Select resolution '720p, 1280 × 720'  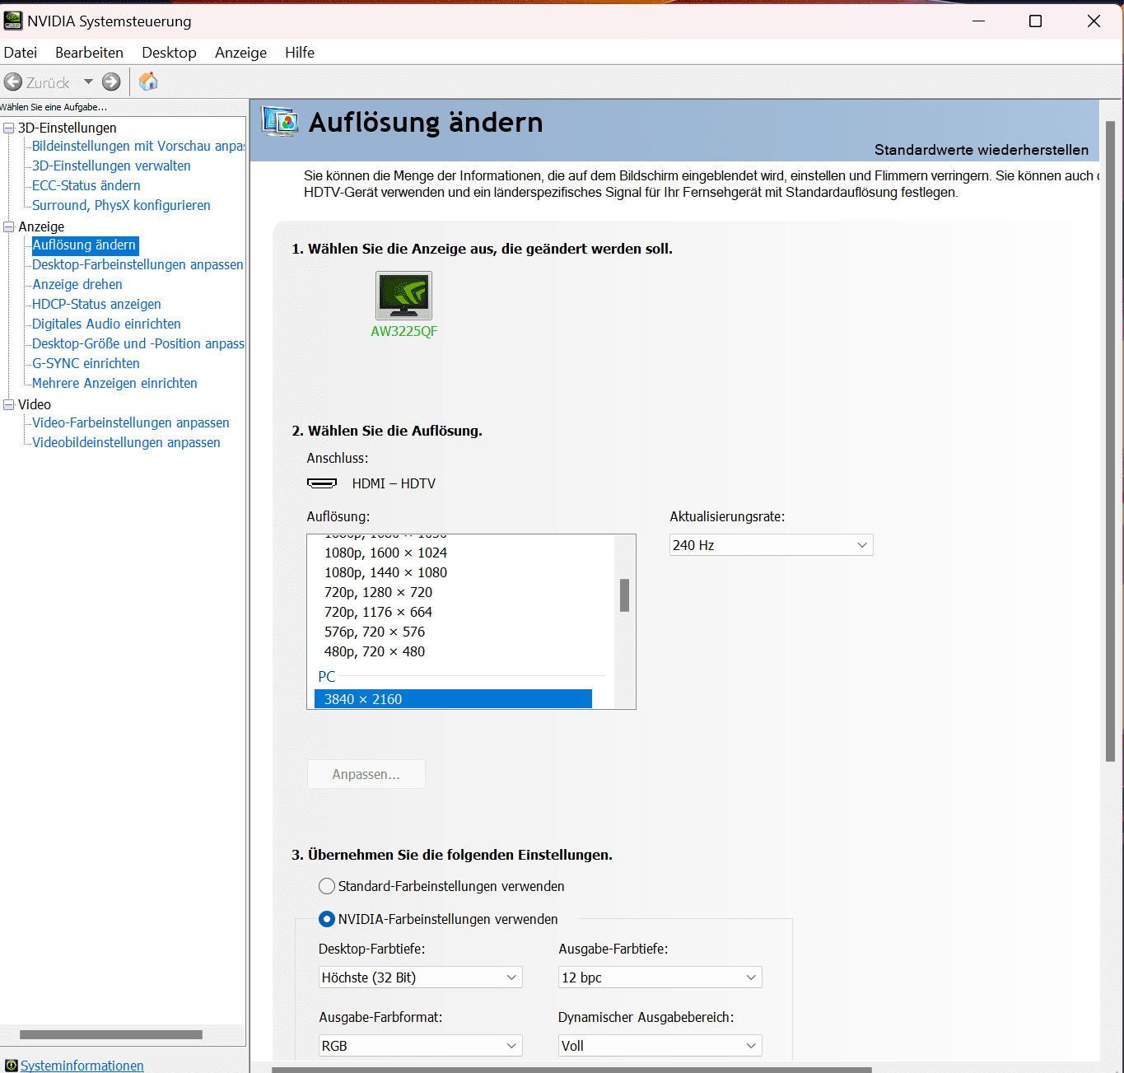pyautogui.click(x=378, y=592)
